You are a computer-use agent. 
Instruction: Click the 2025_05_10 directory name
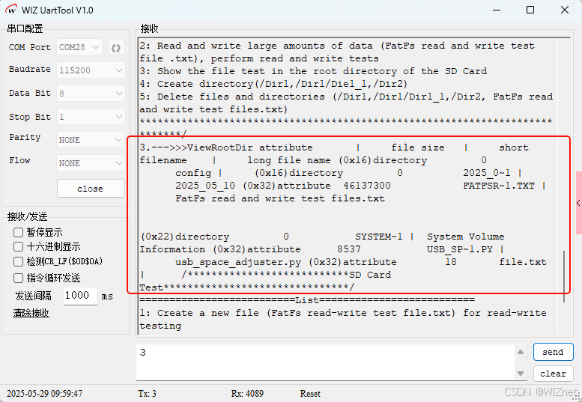[x=205, y=186]
